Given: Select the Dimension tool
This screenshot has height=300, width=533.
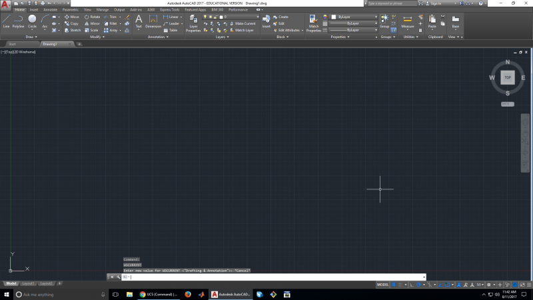Looking at the screenshot, I should pyautogui.click(x=153, y=21).
